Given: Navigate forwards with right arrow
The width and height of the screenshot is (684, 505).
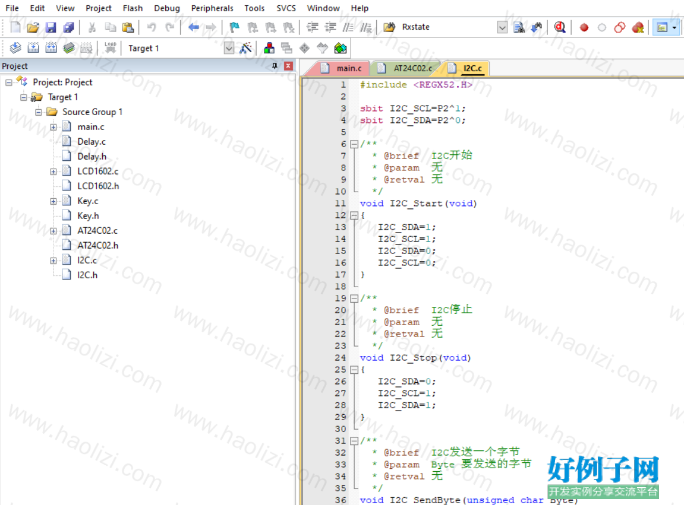Looking at the screenshot, I should click(211, 27).
